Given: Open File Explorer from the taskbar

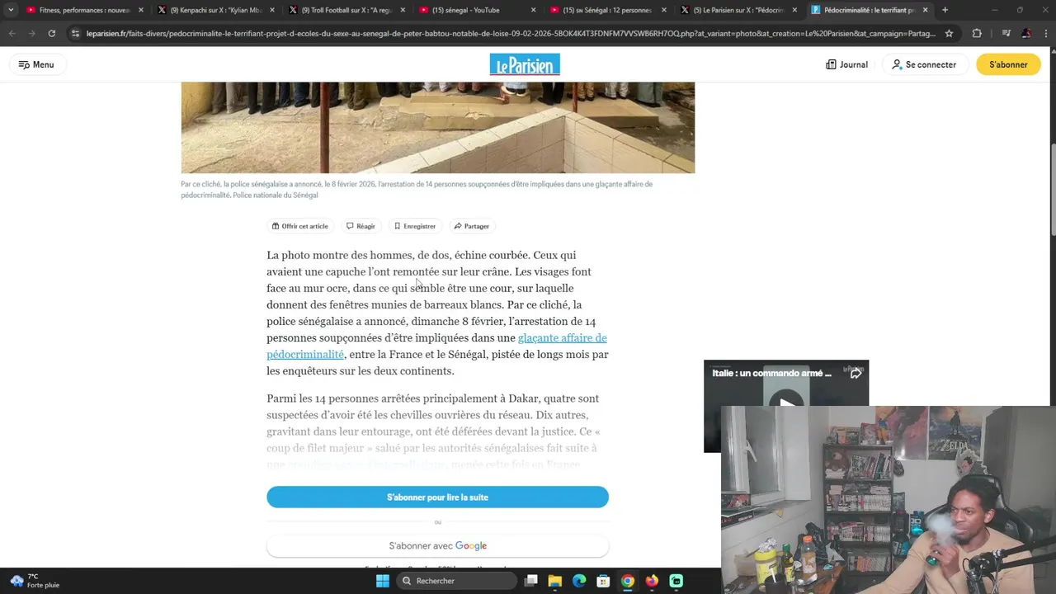Looking at the screenshot, I should coord(555,581).
